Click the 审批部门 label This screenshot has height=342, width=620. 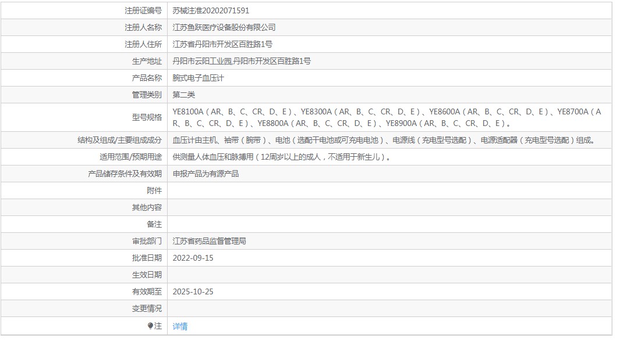pyautogui.click(x=147, y=241)
